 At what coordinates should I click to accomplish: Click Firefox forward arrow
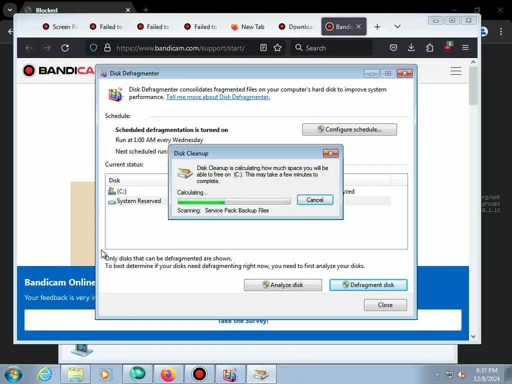(47, 48)
